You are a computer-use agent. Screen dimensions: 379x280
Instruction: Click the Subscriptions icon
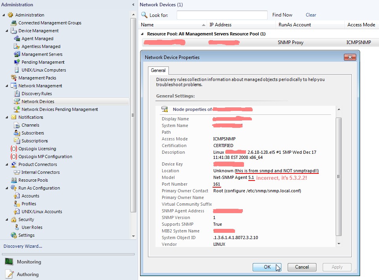coord(17,141)
